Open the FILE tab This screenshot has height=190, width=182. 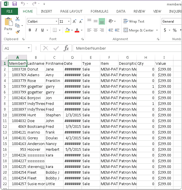click(9, 11)
